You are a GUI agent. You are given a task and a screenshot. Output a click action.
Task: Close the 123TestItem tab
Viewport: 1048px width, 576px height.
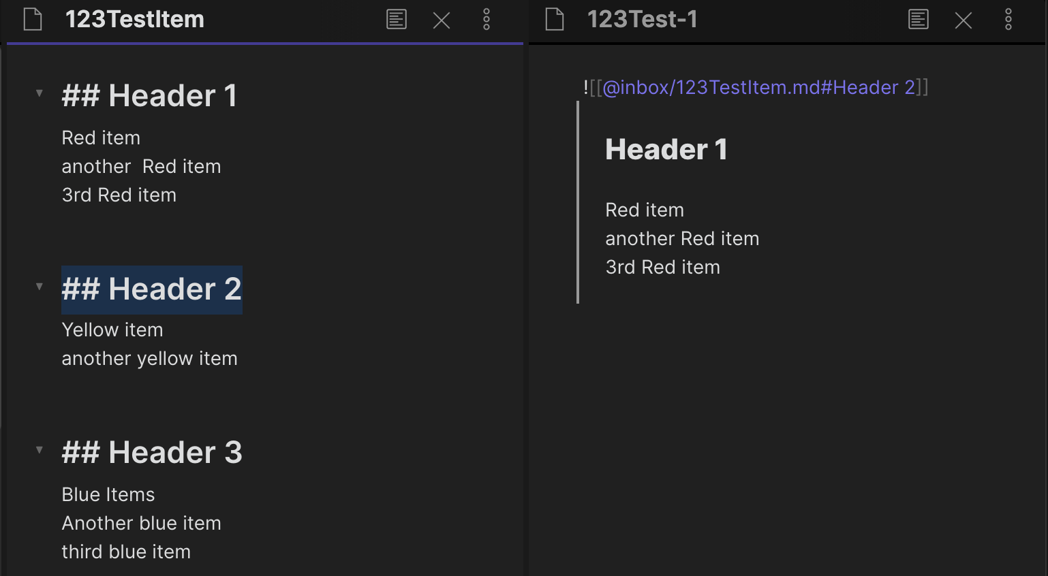(441, 20)
